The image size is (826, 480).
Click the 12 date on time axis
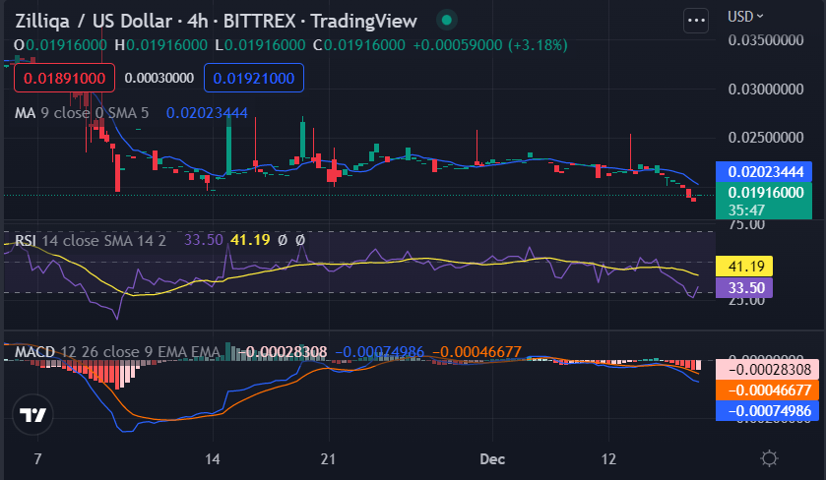click(x=608, y=459)
